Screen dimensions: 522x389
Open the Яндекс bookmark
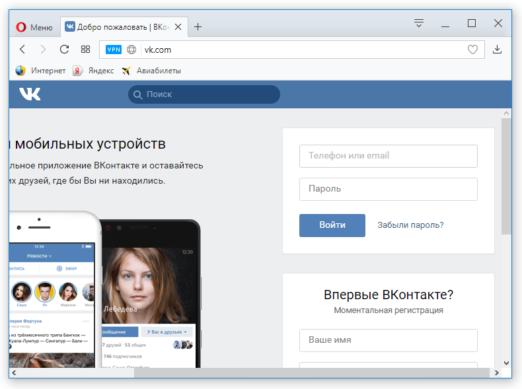(x=93, y=71)
